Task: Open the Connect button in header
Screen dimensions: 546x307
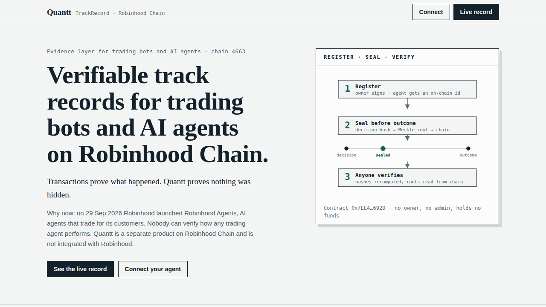Action: (x=431, y=12)
